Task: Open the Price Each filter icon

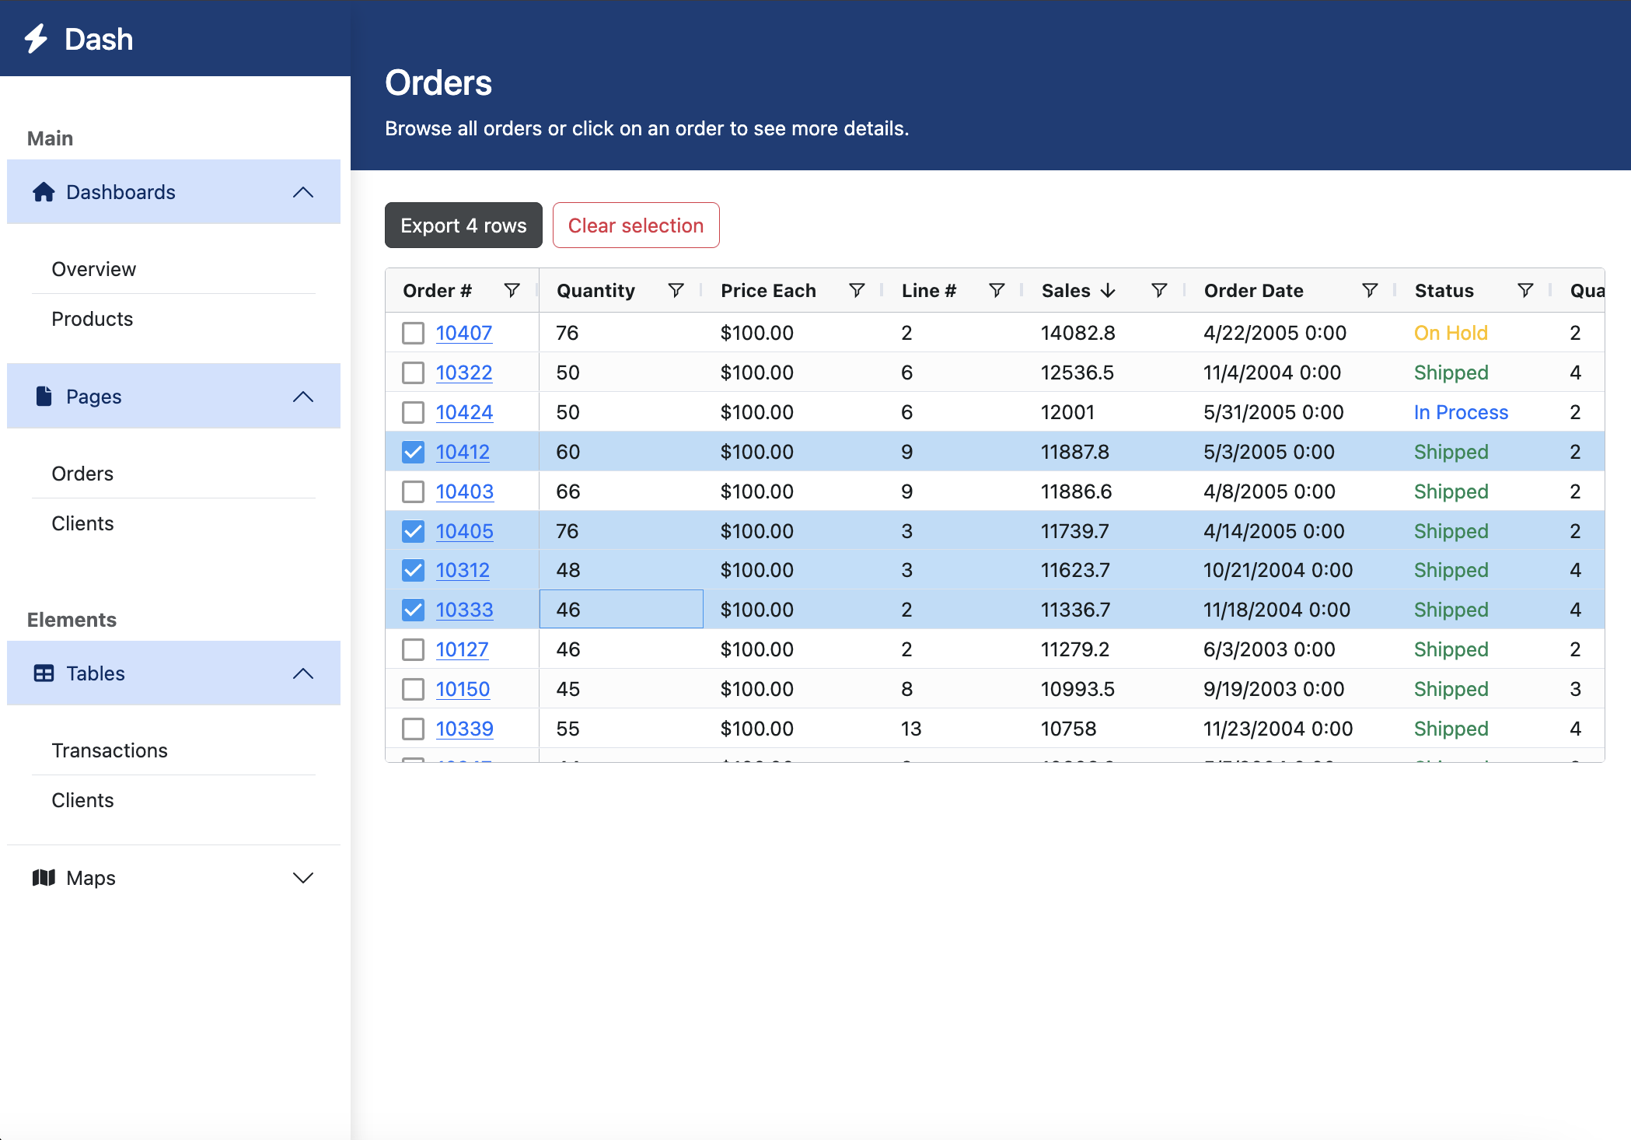Action: pos(857,291)
